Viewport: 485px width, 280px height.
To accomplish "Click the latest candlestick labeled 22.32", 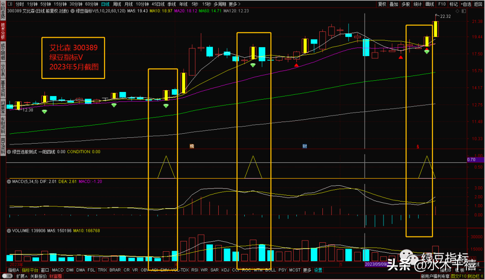I will coord(435,28).
